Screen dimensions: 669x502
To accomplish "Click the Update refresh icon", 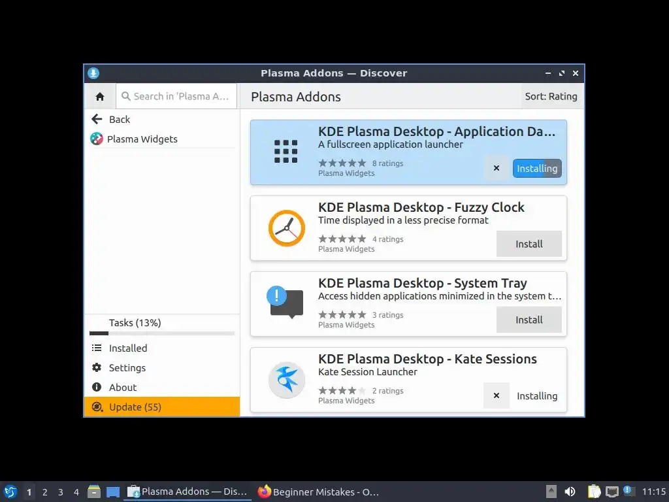I will (x=97, y=407).
